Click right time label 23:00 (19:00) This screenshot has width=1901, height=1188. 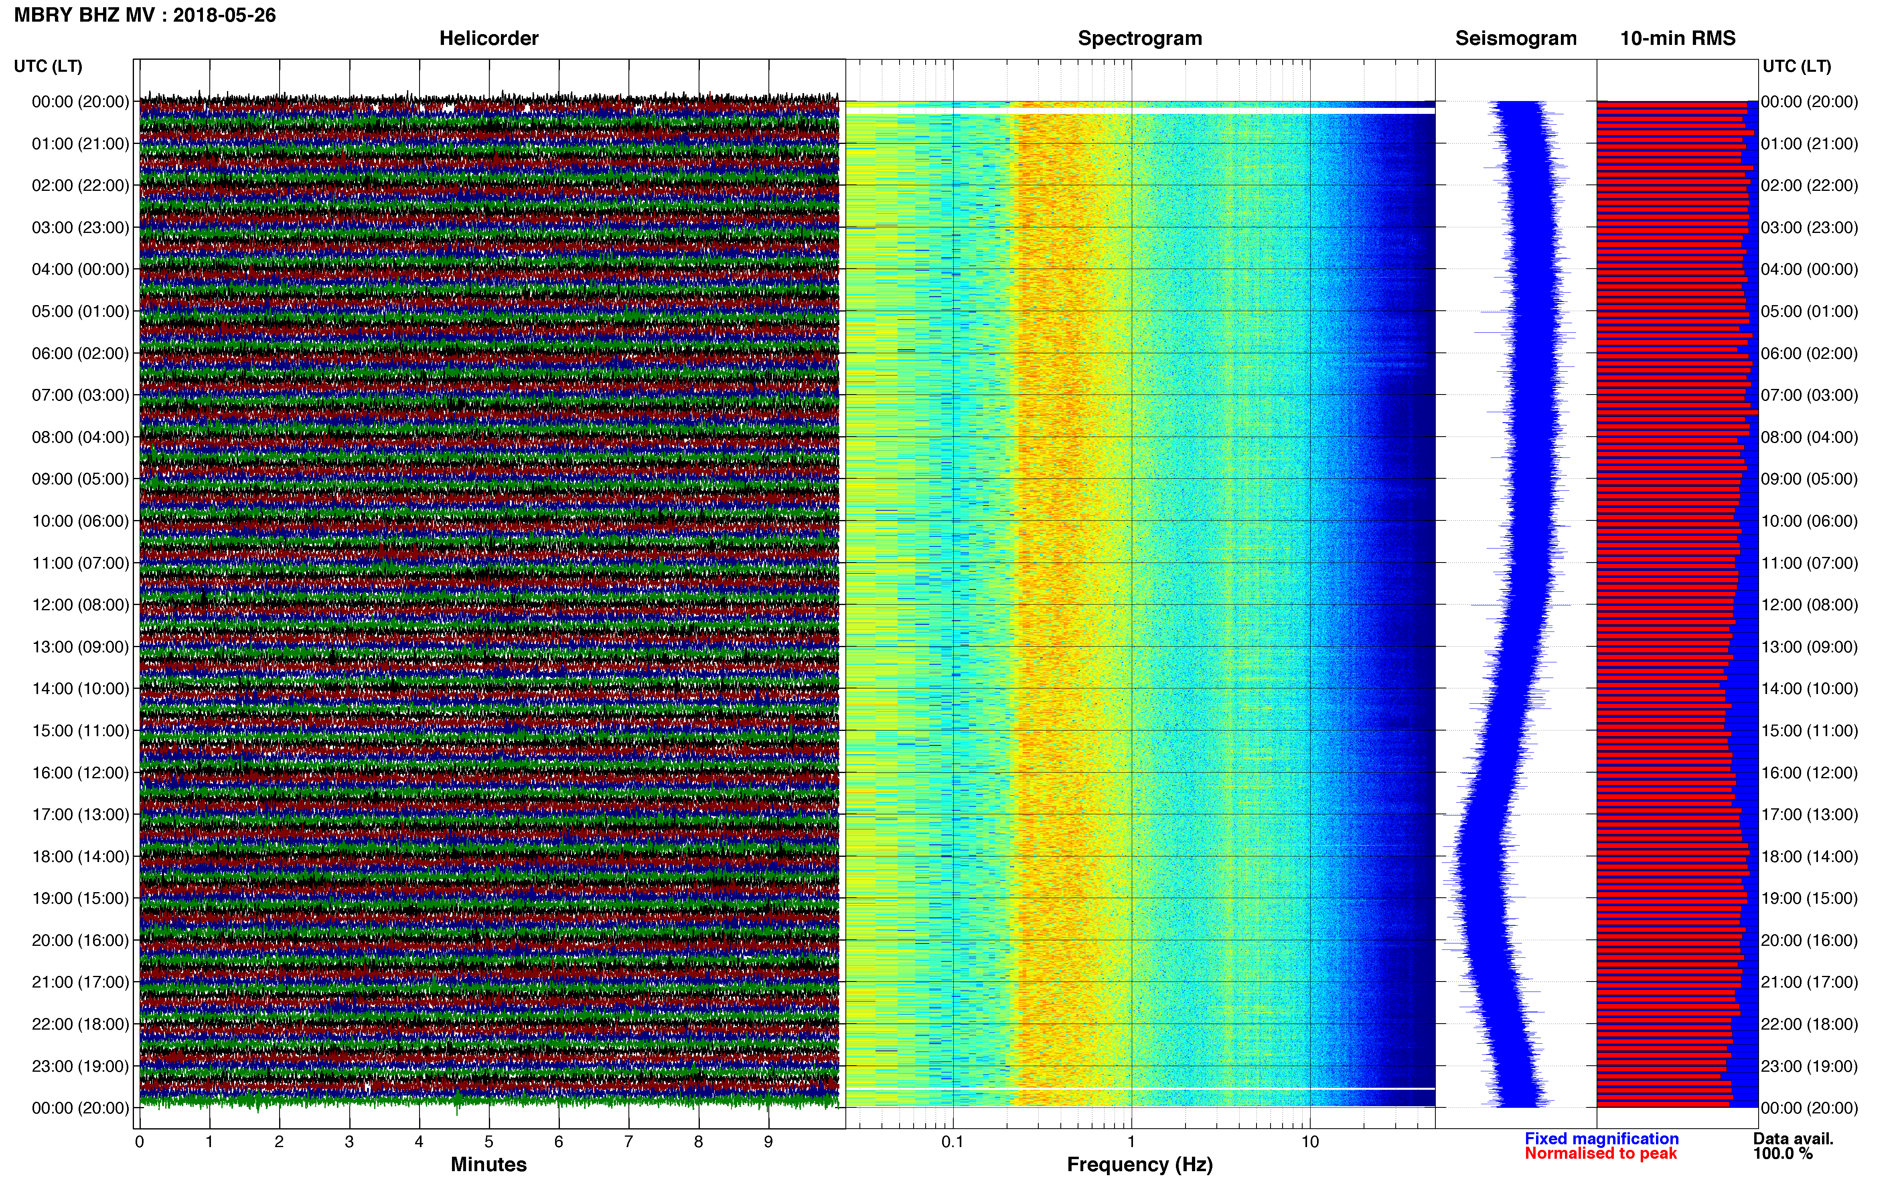(x=1809, y=1066)
